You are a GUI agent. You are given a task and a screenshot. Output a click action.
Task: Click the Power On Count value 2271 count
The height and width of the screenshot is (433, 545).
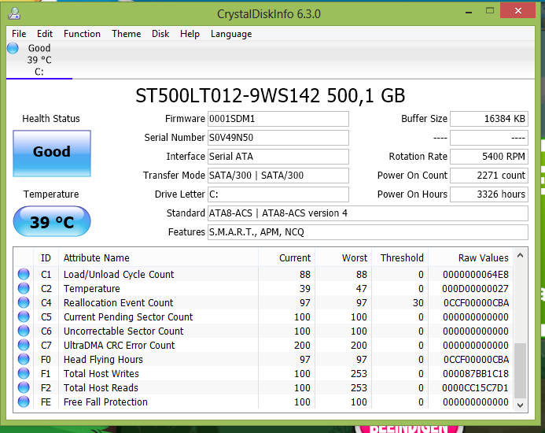[489, 175]
